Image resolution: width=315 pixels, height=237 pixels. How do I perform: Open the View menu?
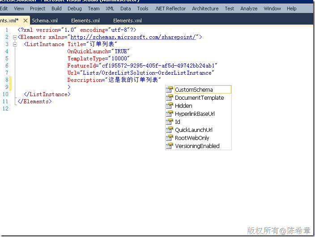(19, 8)
